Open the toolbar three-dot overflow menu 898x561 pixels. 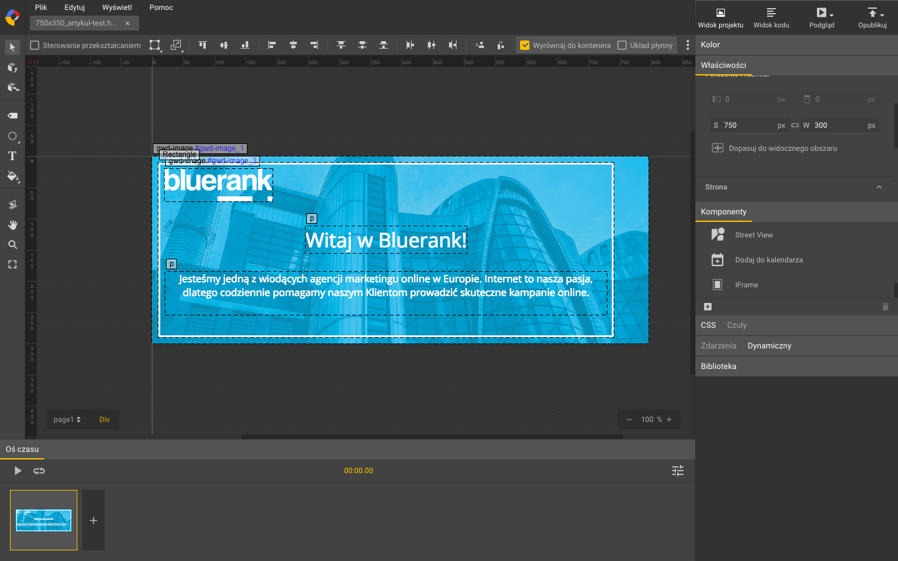pos(688,45)
